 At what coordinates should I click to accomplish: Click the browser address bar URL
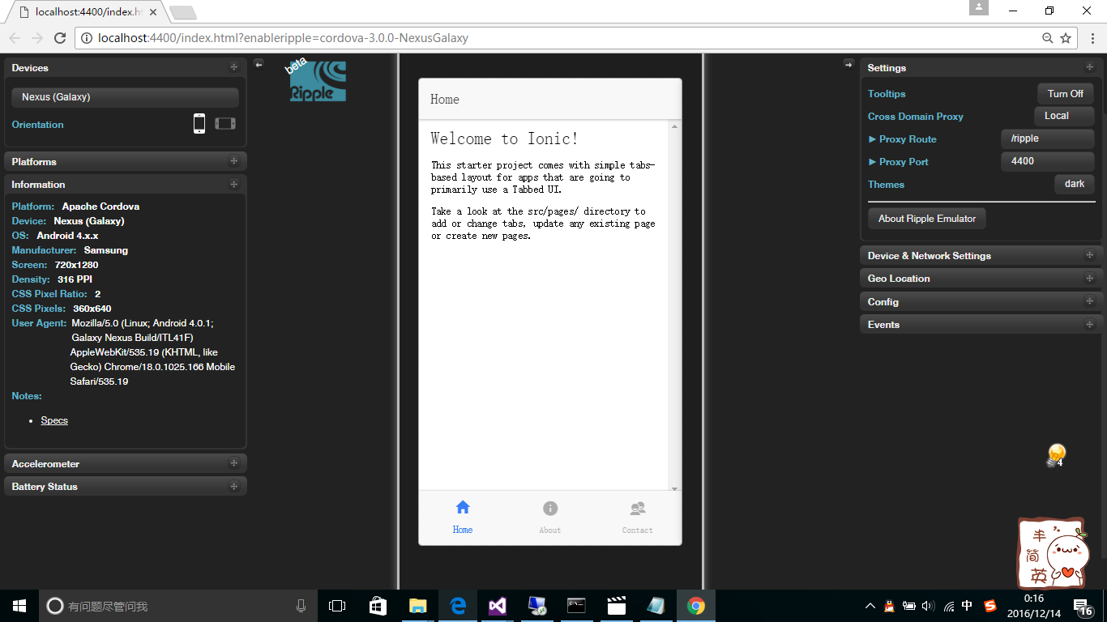[x=283, y=38]
